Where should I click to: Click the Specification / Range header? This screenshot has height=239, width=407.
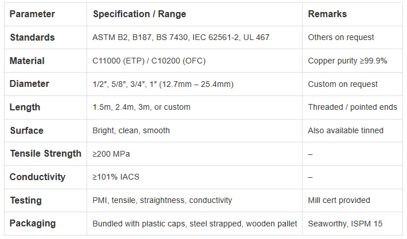pyautogui.click(x=139, y=14)
